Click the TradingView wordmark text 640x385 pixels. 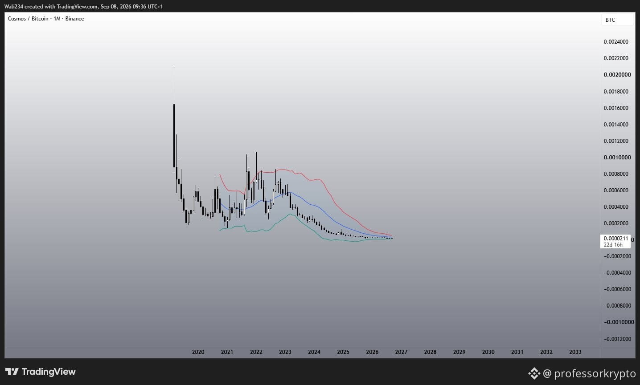49,372
